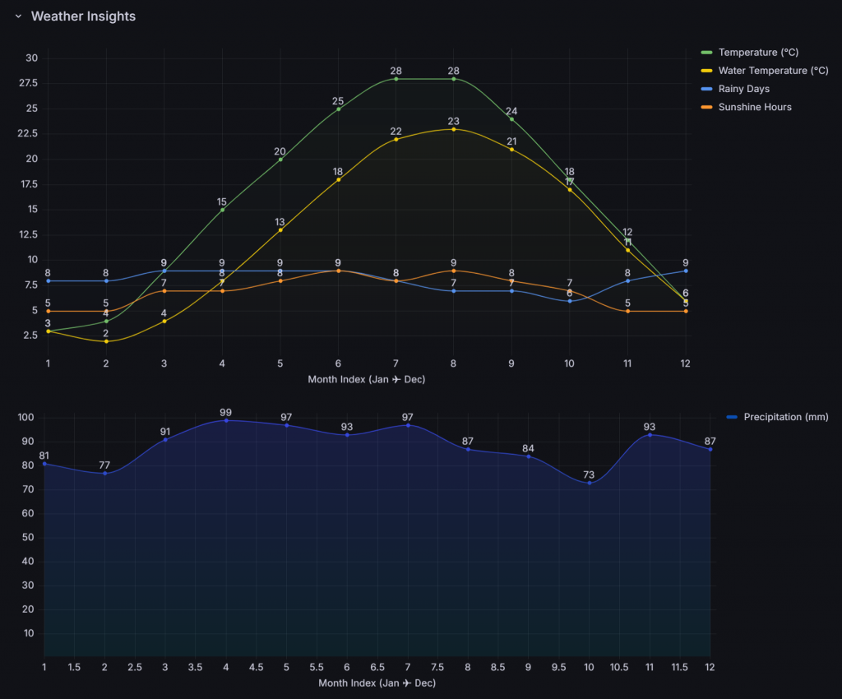Collapse the Weather Insights row chevron

coord(18,16)
